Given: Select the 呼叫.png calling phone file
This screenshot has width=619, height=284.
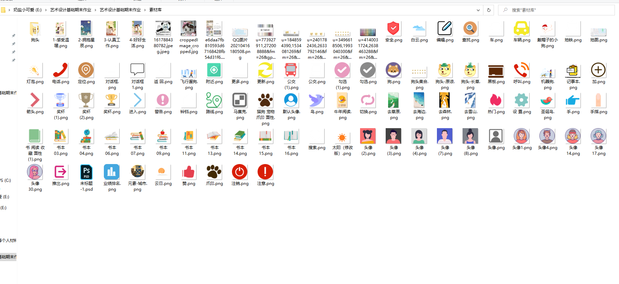Looking at the screenshot, I should pyautogui.click(x=522, y=70).
